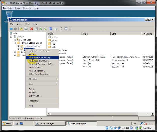Toggle action pane toolbar icon
Viewport: 157px width, 132px height.
[x=55, y=29]
